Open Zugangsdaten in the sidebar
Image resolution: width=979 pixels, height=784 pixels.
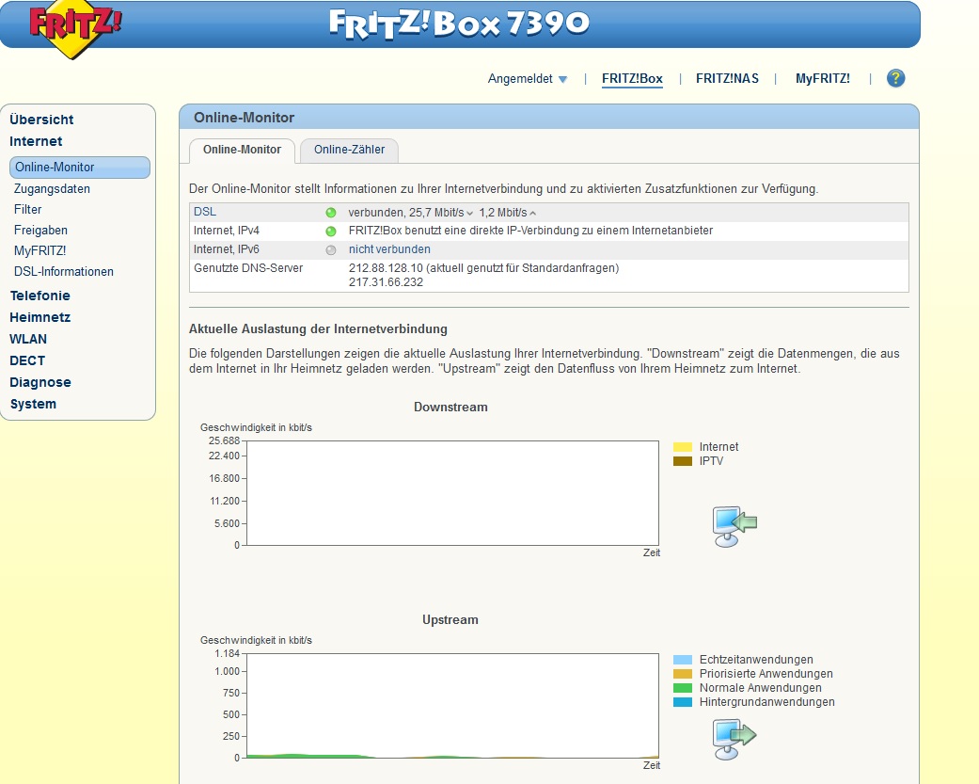click(x=52, y=188)
